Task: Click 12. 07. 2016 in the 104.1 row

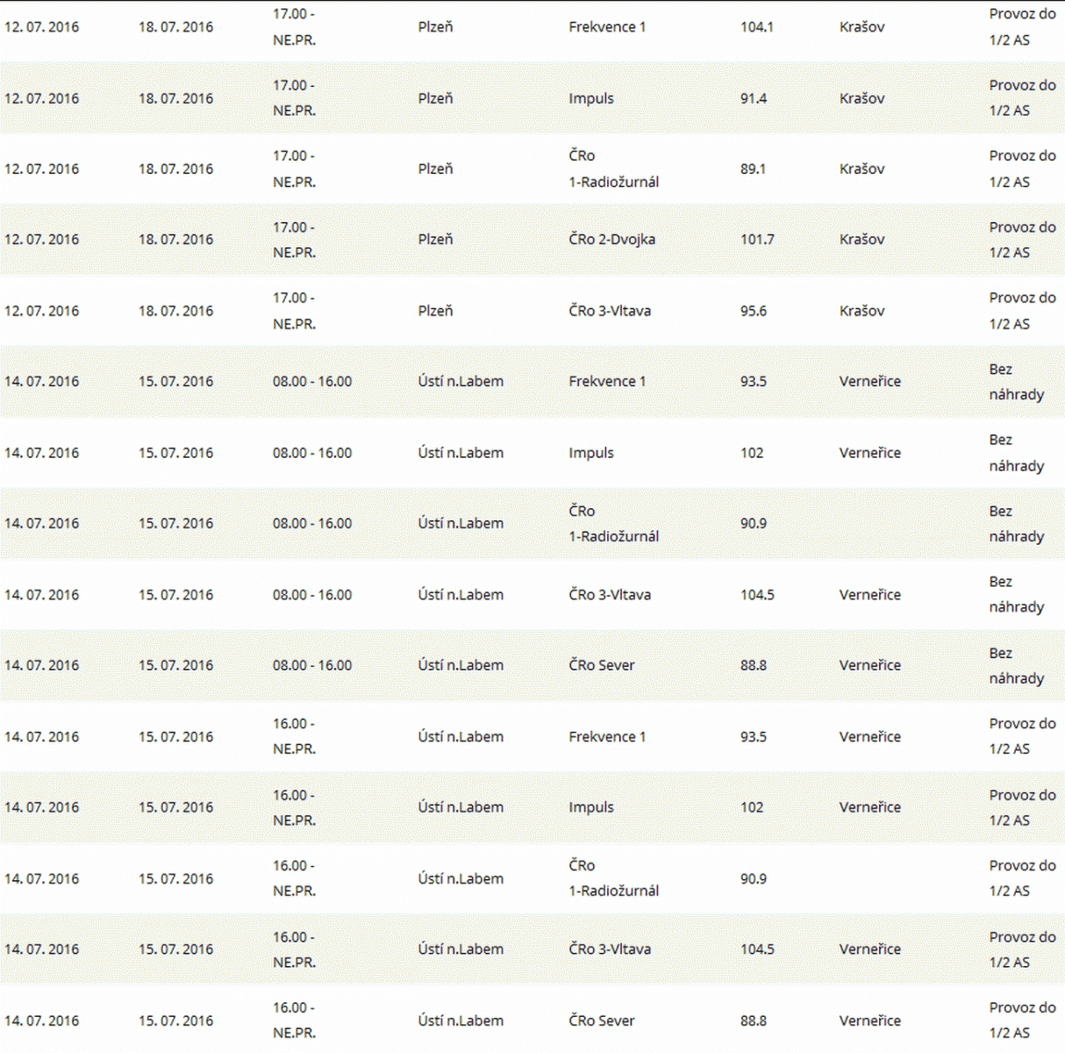Action: pyautogui.click(x=41, y=27)
